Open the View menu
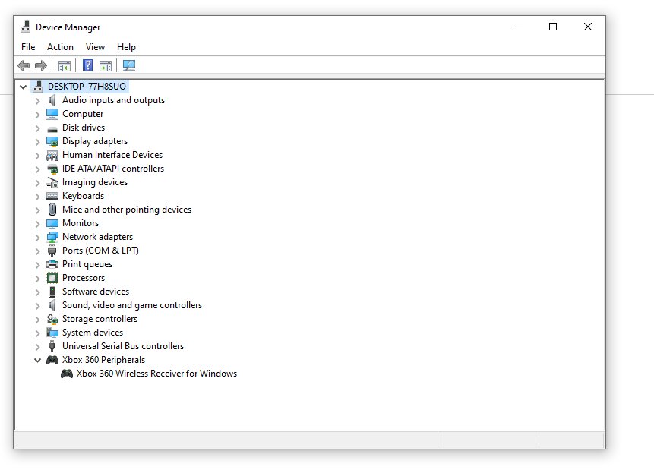This screenshot has height=473, width=654. coord(95,46)
